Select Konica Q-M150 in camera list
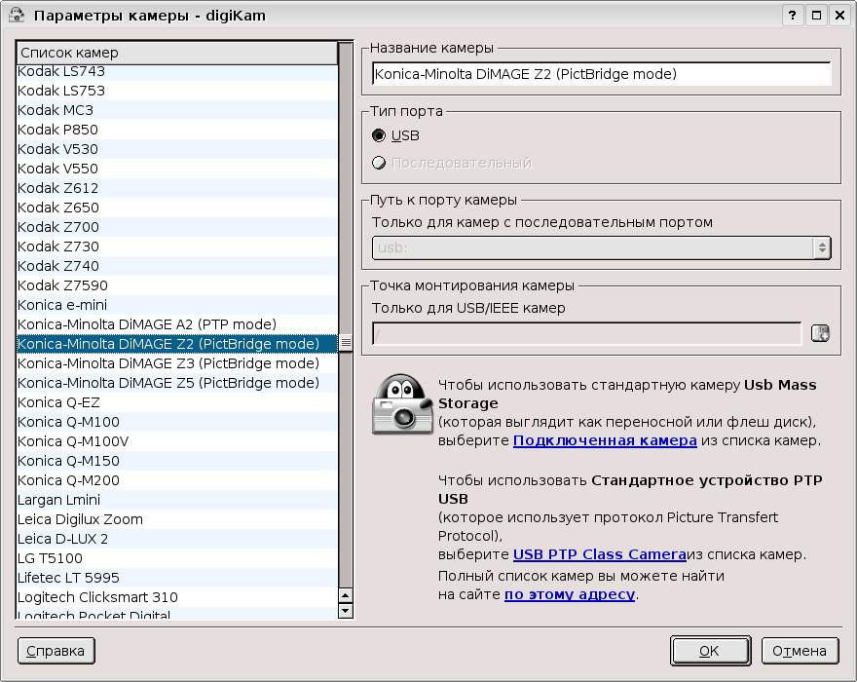 point(177,461)
